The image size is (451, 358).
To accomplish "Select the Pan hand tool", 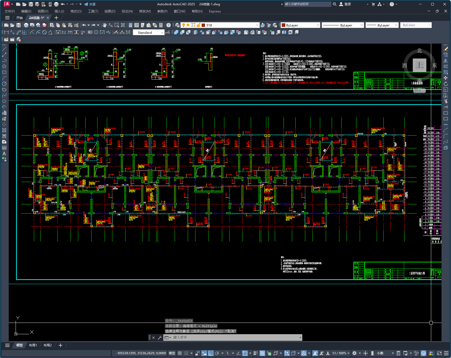I will 104,25.
